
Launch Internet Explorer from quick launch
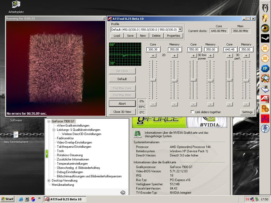click(x=21, y=199)
